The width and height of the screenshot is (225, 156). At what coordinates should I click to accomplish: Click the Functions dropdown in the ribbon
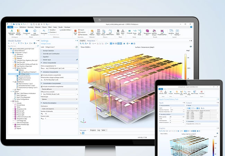click(x=53, y=32)
